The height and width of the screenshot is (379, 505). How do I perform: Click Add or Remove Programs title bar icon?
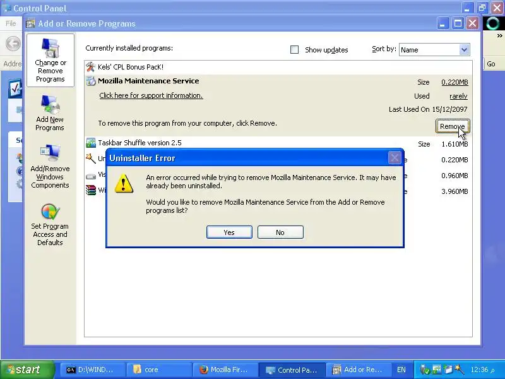coord(30,23)
